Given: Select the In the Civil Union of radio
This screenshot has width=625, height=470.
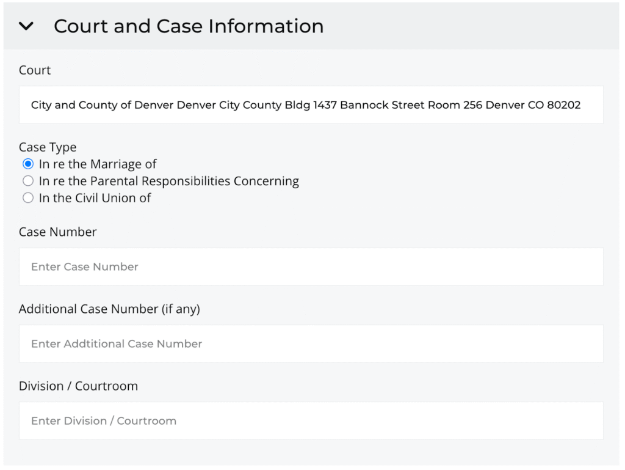Looking at the screenshot, I should pos(28,198).
